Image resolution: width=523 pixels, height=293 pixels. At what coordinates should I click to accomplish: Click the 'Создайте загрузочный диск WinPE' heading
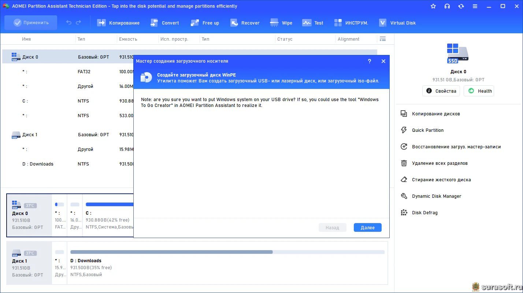[x=196, y=75]
